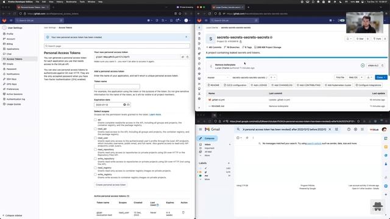Refresh the Gmail message list
The width and height of the screenshot is (390, 219).
247,138
